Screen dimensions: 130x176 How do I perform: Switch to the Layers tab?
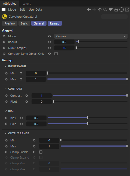point(27,4)
